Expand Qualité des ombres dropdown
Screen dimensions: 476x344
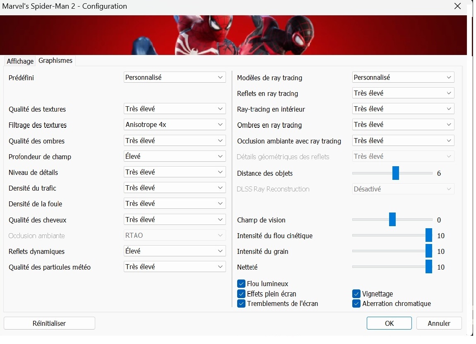coord(175,141)
